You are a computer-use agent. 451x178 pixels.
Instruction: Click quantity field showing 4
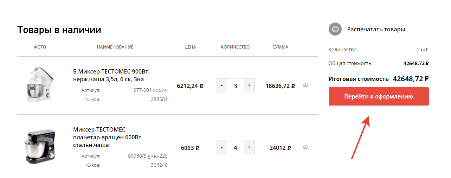click(x=235, y=148)
